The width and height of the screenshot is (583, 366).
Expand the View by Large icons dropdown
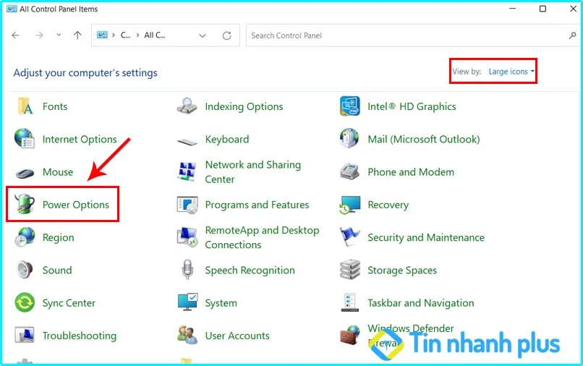pos(511,72)
